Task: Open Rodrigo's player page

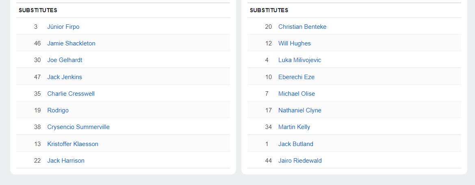Action: click(58, 110)
